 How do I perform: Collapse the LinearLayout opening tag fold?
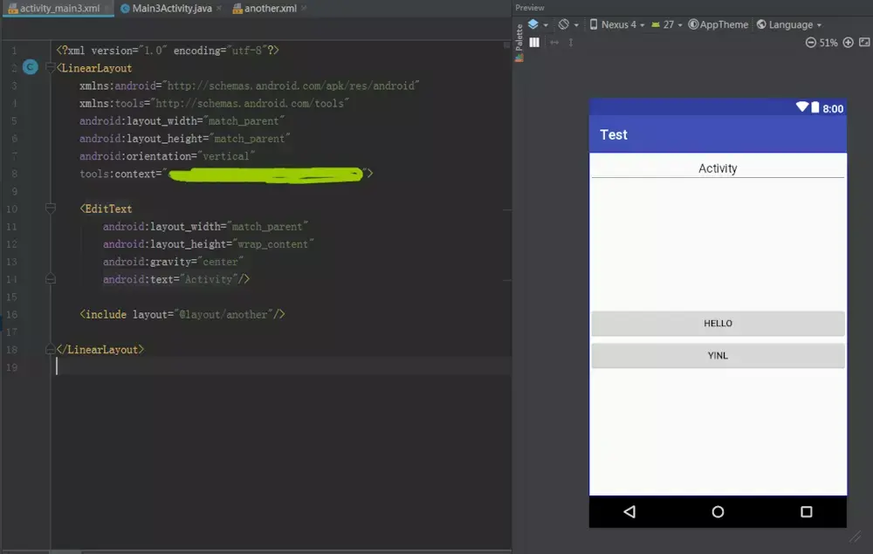[x=50, y=68]
